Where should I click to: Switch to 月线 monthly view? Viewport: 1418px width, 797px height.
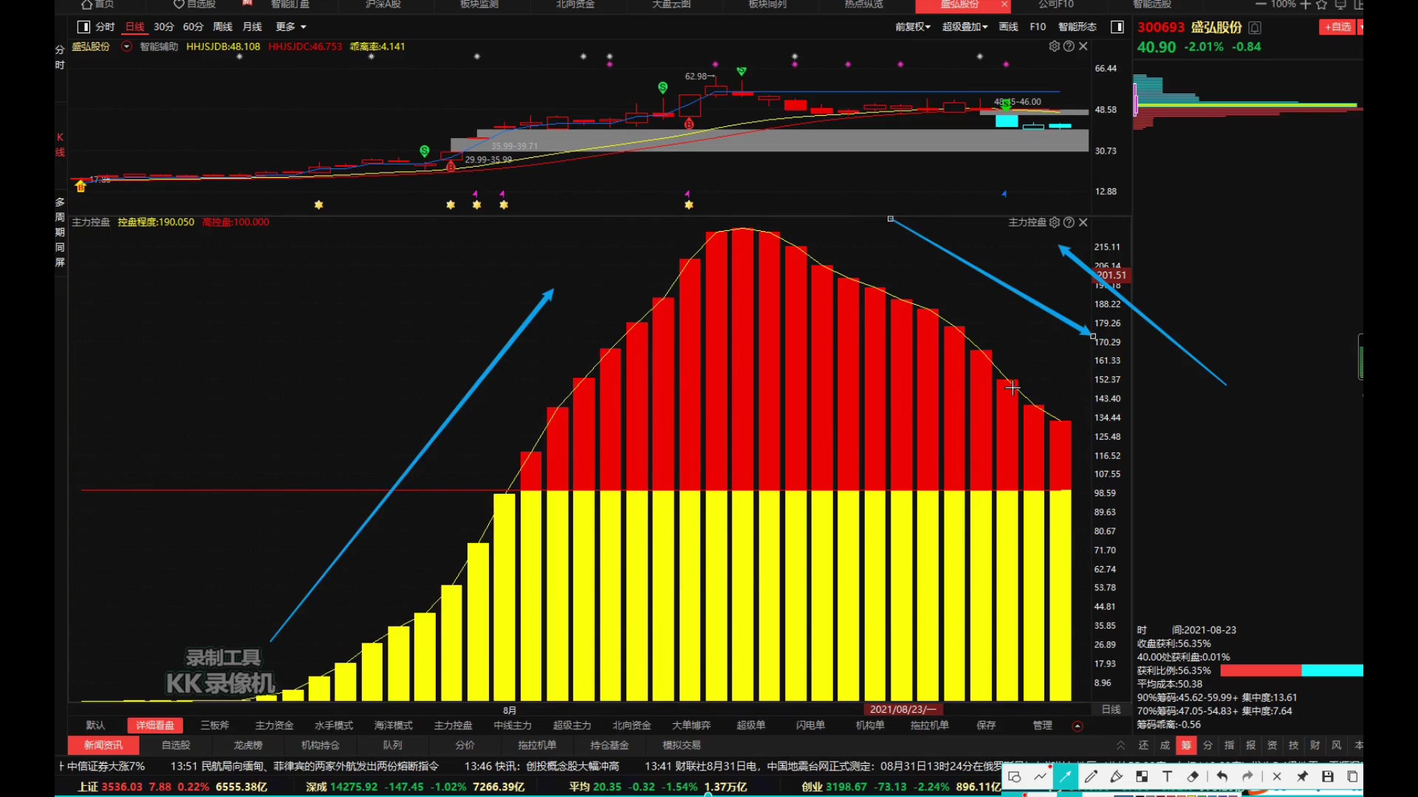[253, 27]
